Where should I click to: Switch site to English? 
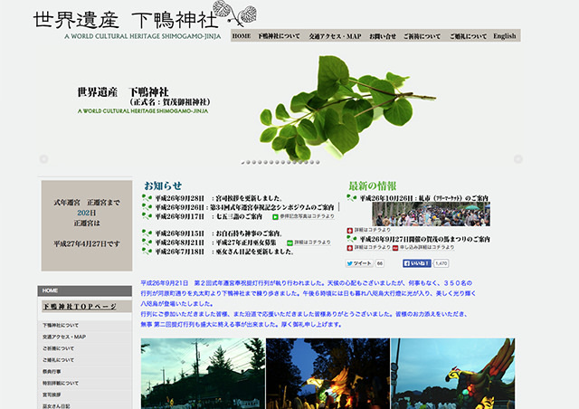point(505,36)
